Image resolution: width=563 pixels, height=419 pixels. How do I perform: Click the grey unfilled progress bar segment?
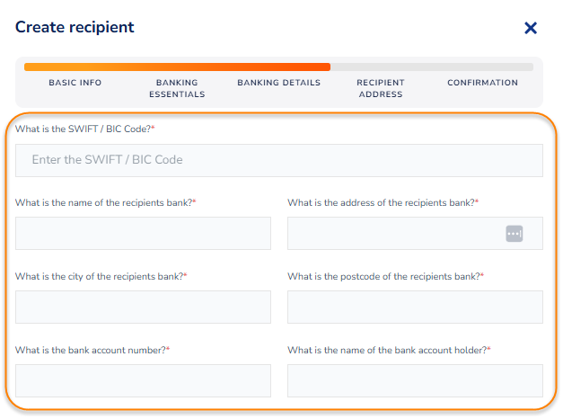tap(431, 67)
